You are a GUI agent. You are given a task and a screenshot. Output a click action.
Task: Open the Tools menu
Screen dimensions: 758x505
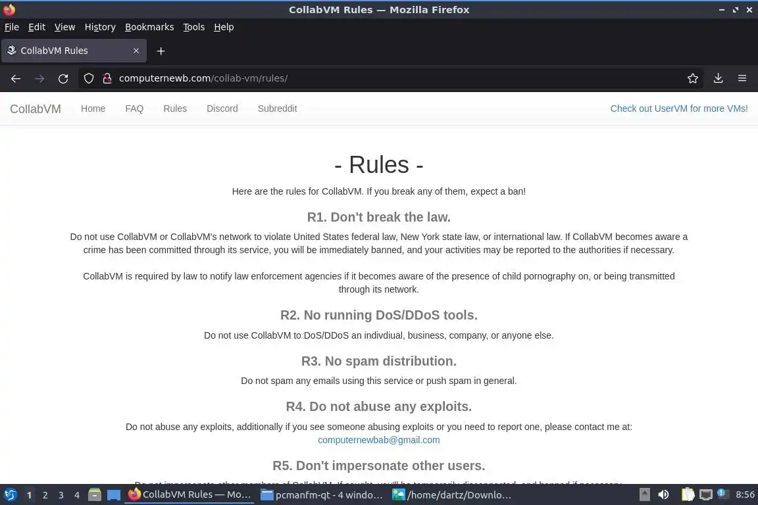pyautogui.click(x=194, y=27)
